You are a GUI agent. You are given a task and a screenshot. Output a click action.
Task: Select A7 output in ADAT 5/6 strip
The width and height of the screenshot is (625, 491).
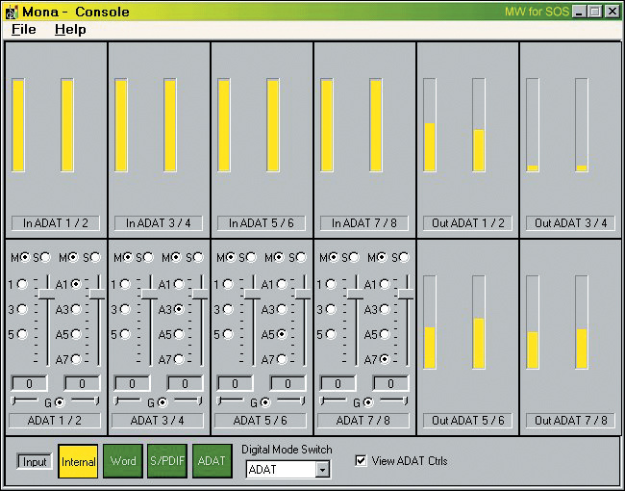pos(281,359)
